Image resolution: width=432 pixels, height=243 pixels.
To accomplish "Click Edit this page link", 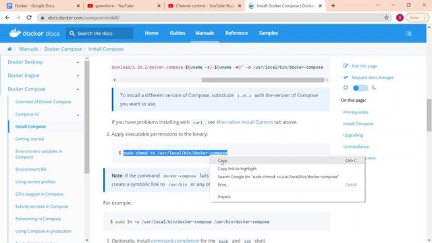I will pyautogui.click(x=364, y=66).
